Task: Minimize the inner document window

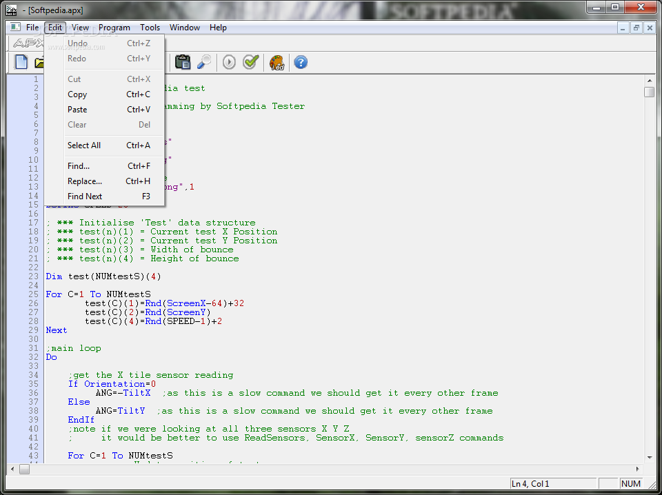Action: 623,28
